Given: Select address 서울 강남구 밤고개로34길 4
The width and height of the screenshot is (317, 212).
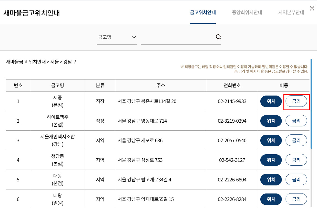Looking at the screenshot, I should point(144,180).
